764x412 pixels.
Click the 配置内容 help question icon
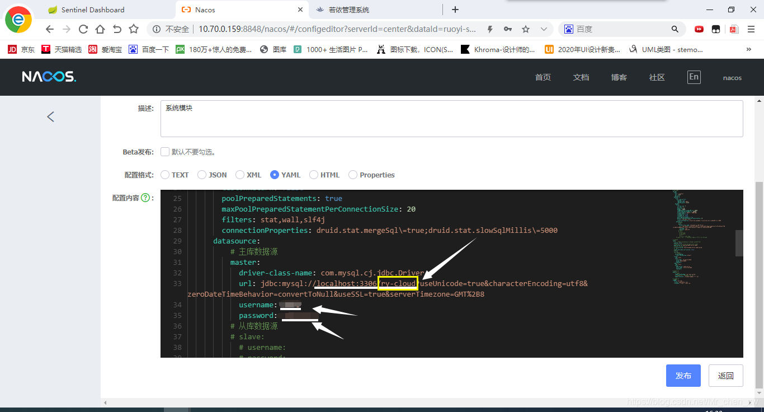pos(145,198)
